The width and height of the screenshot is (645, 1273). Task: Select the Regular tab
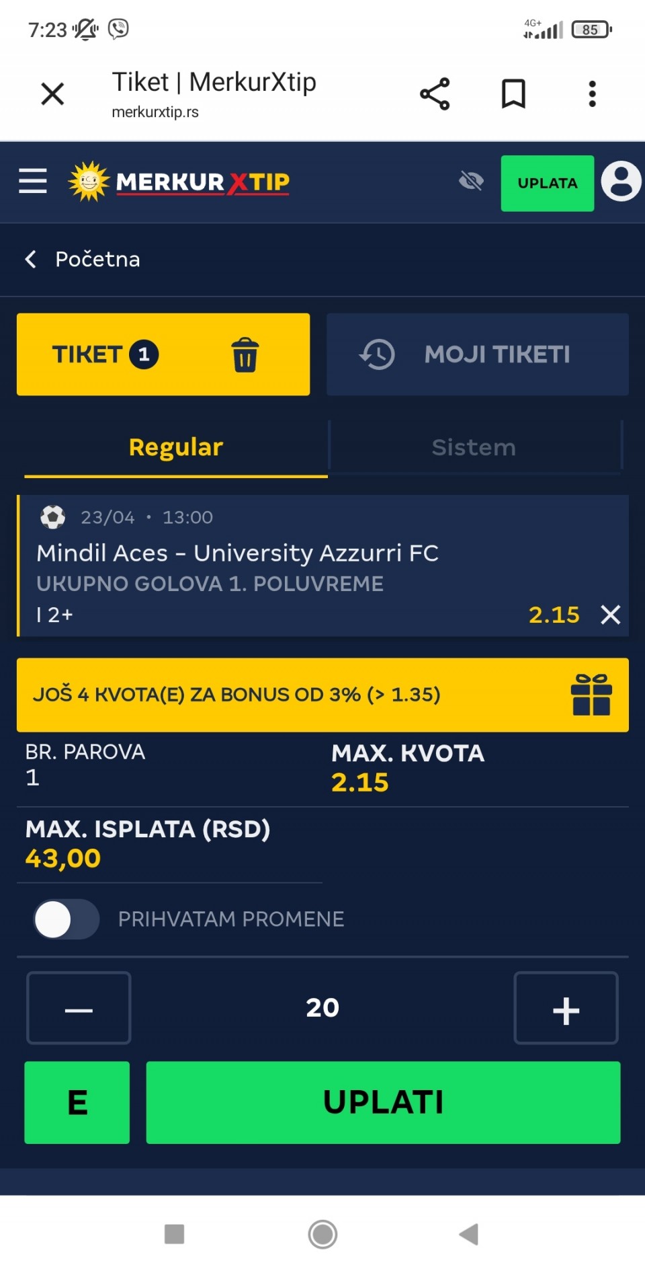(176, 447)
